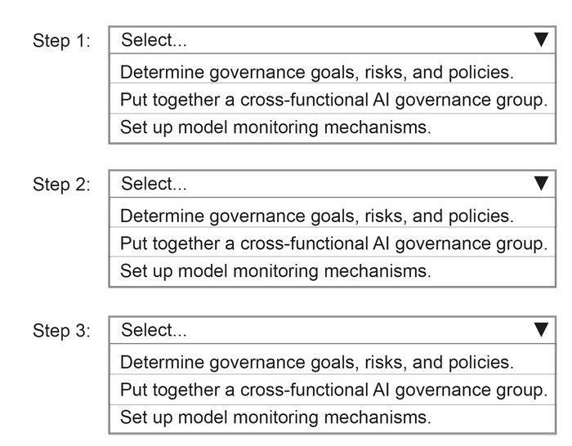Choose 'Set up model monitoring' for Step 3
The height and width of the screenshot is (446, 572).
pos(333,419)
